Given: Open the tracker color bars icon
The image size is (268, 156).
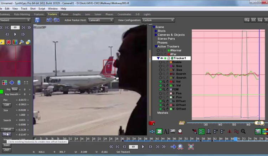Looking at the screenshot, I should [x=15, y=42].
